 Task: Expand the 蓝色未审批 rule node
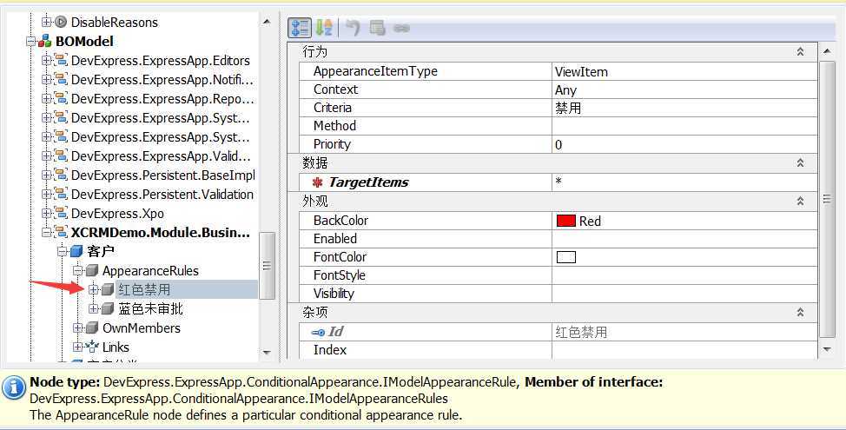94,308
